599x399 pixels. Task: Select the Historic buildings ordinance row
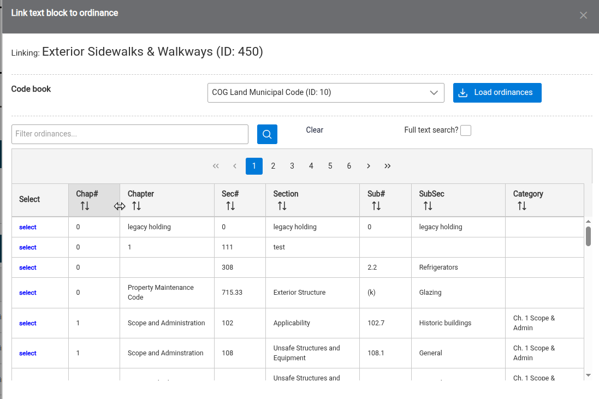tap(27, 323)
